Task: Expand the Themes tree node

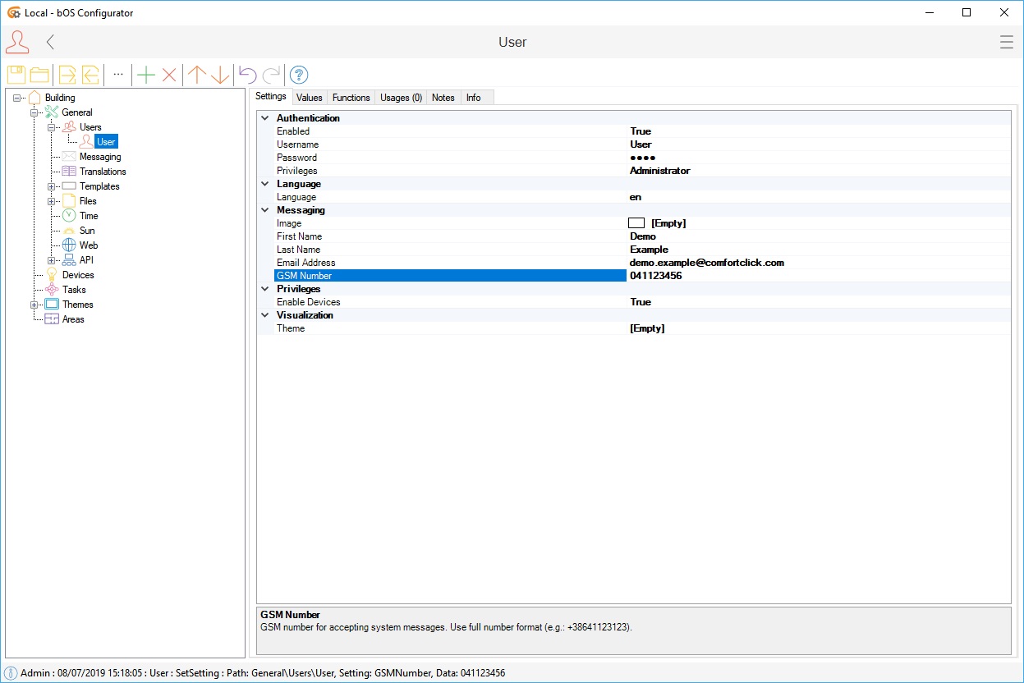Action: click(x=34, y=305)
